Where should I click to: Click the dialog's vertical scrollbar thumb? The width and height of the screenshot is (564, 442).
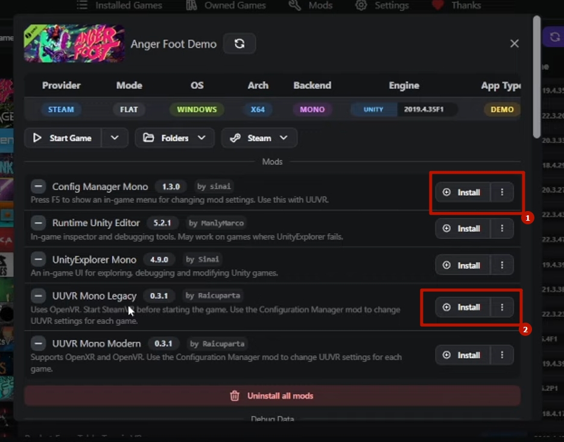[537, 77]
